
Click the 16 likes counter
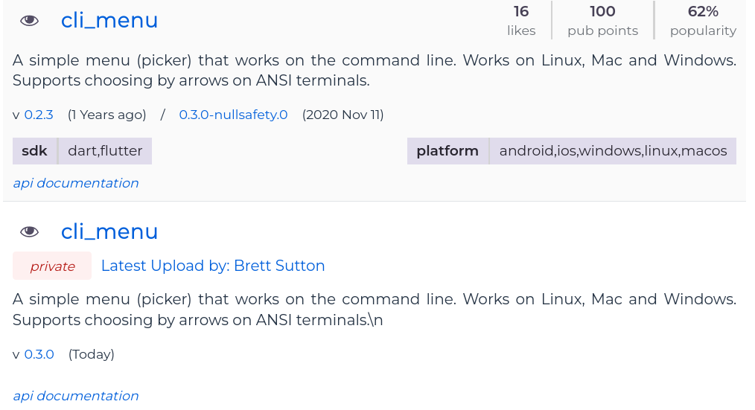click(521, 20)
